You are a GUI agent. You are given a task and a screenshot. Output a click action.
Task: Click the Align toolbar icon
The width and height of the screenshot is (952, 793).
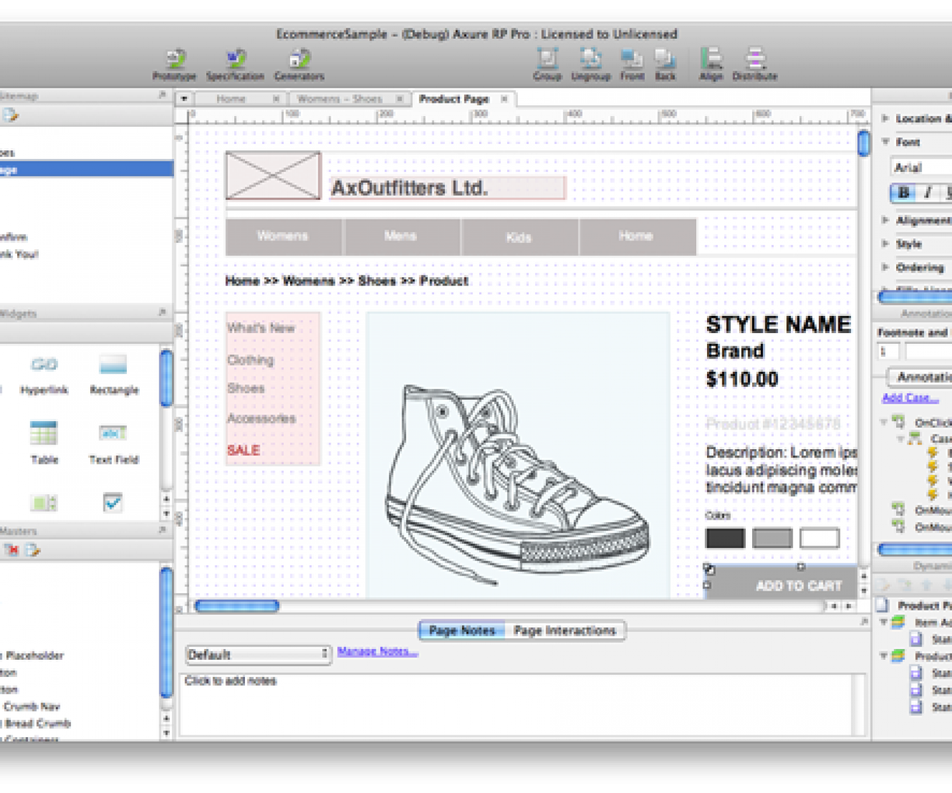click(711, 59)
